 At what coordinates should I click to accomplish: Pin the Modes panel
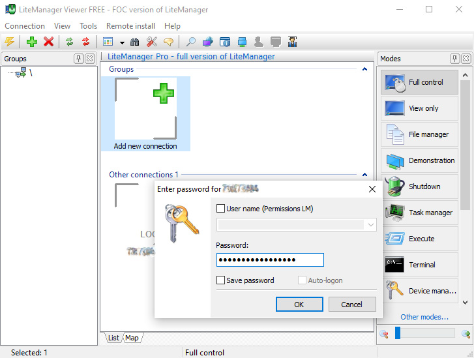pos(454,58)
